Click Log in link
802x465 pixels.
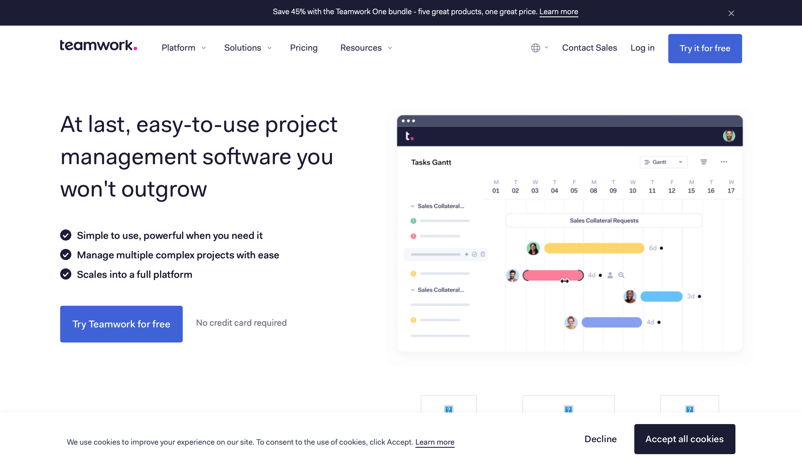642,48
